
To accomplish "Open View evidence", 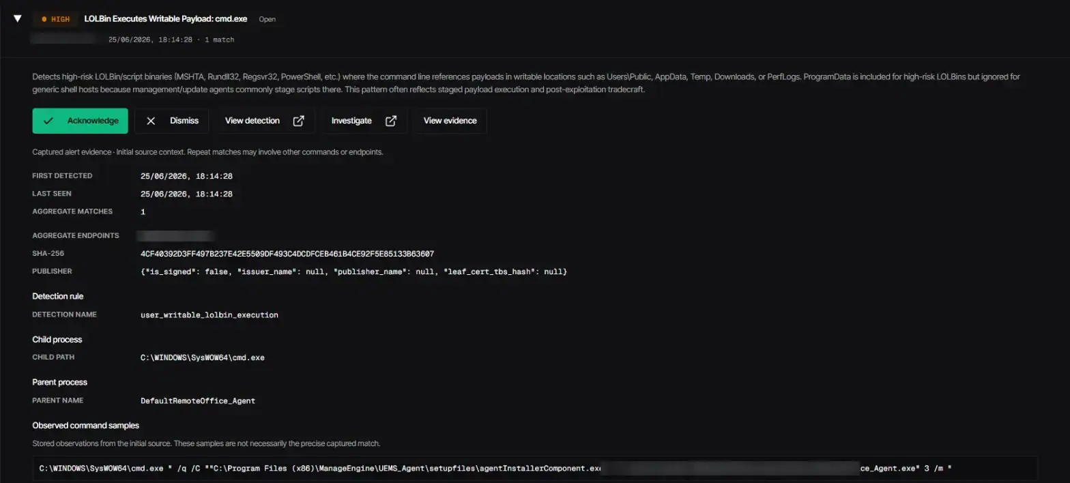I will pyautogui.click(x=450, y=121).
